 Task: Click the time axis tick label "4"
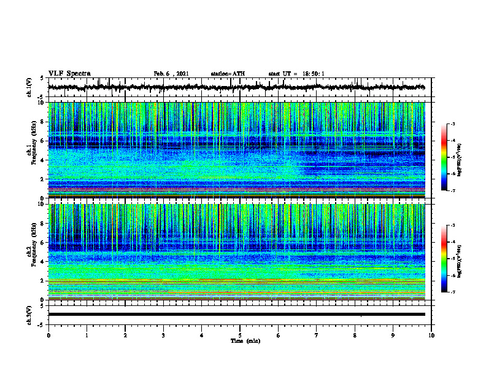(x=201, y=335)
